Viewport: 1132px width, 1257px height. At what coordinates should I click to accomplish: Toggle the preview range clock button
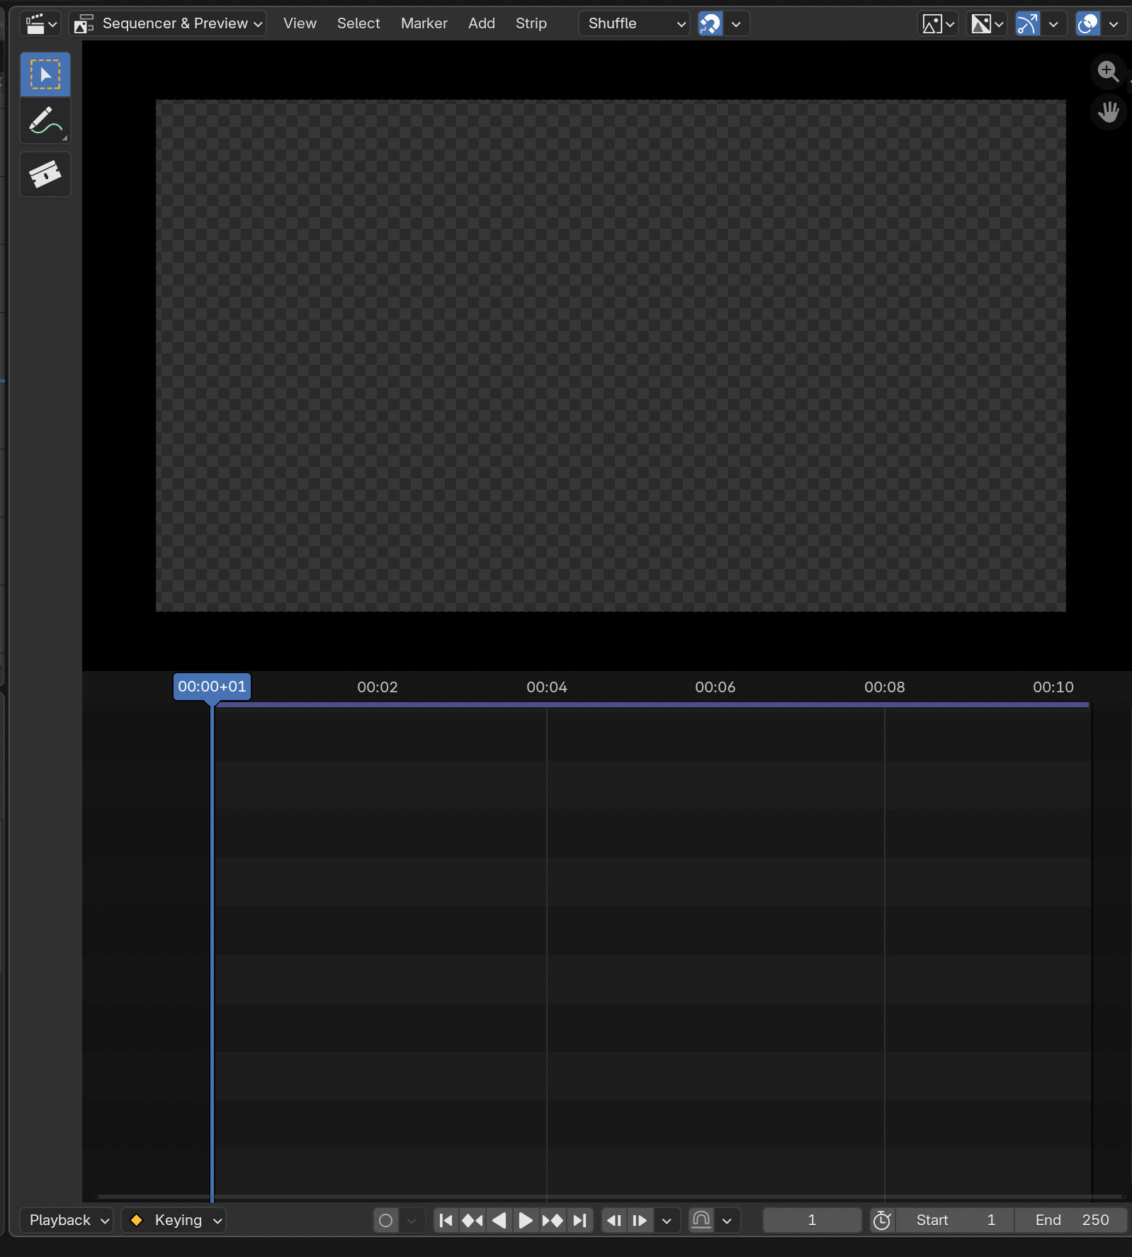pos(883,1220)
